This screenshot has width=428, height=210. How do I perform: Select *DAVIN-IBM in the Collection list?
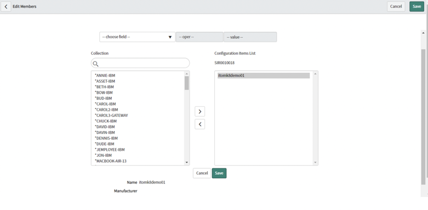point(105,133)
